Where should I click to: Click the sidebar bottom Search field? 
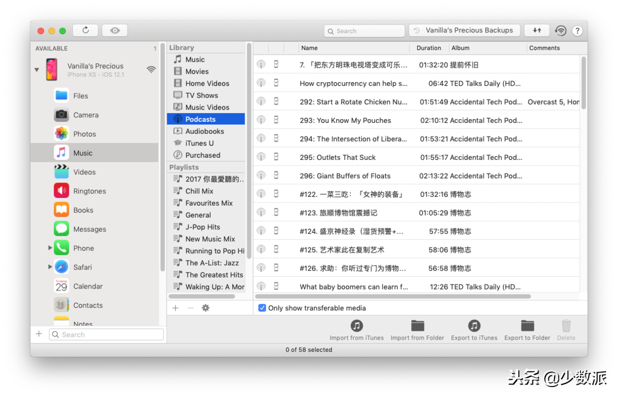coord(106,334)
